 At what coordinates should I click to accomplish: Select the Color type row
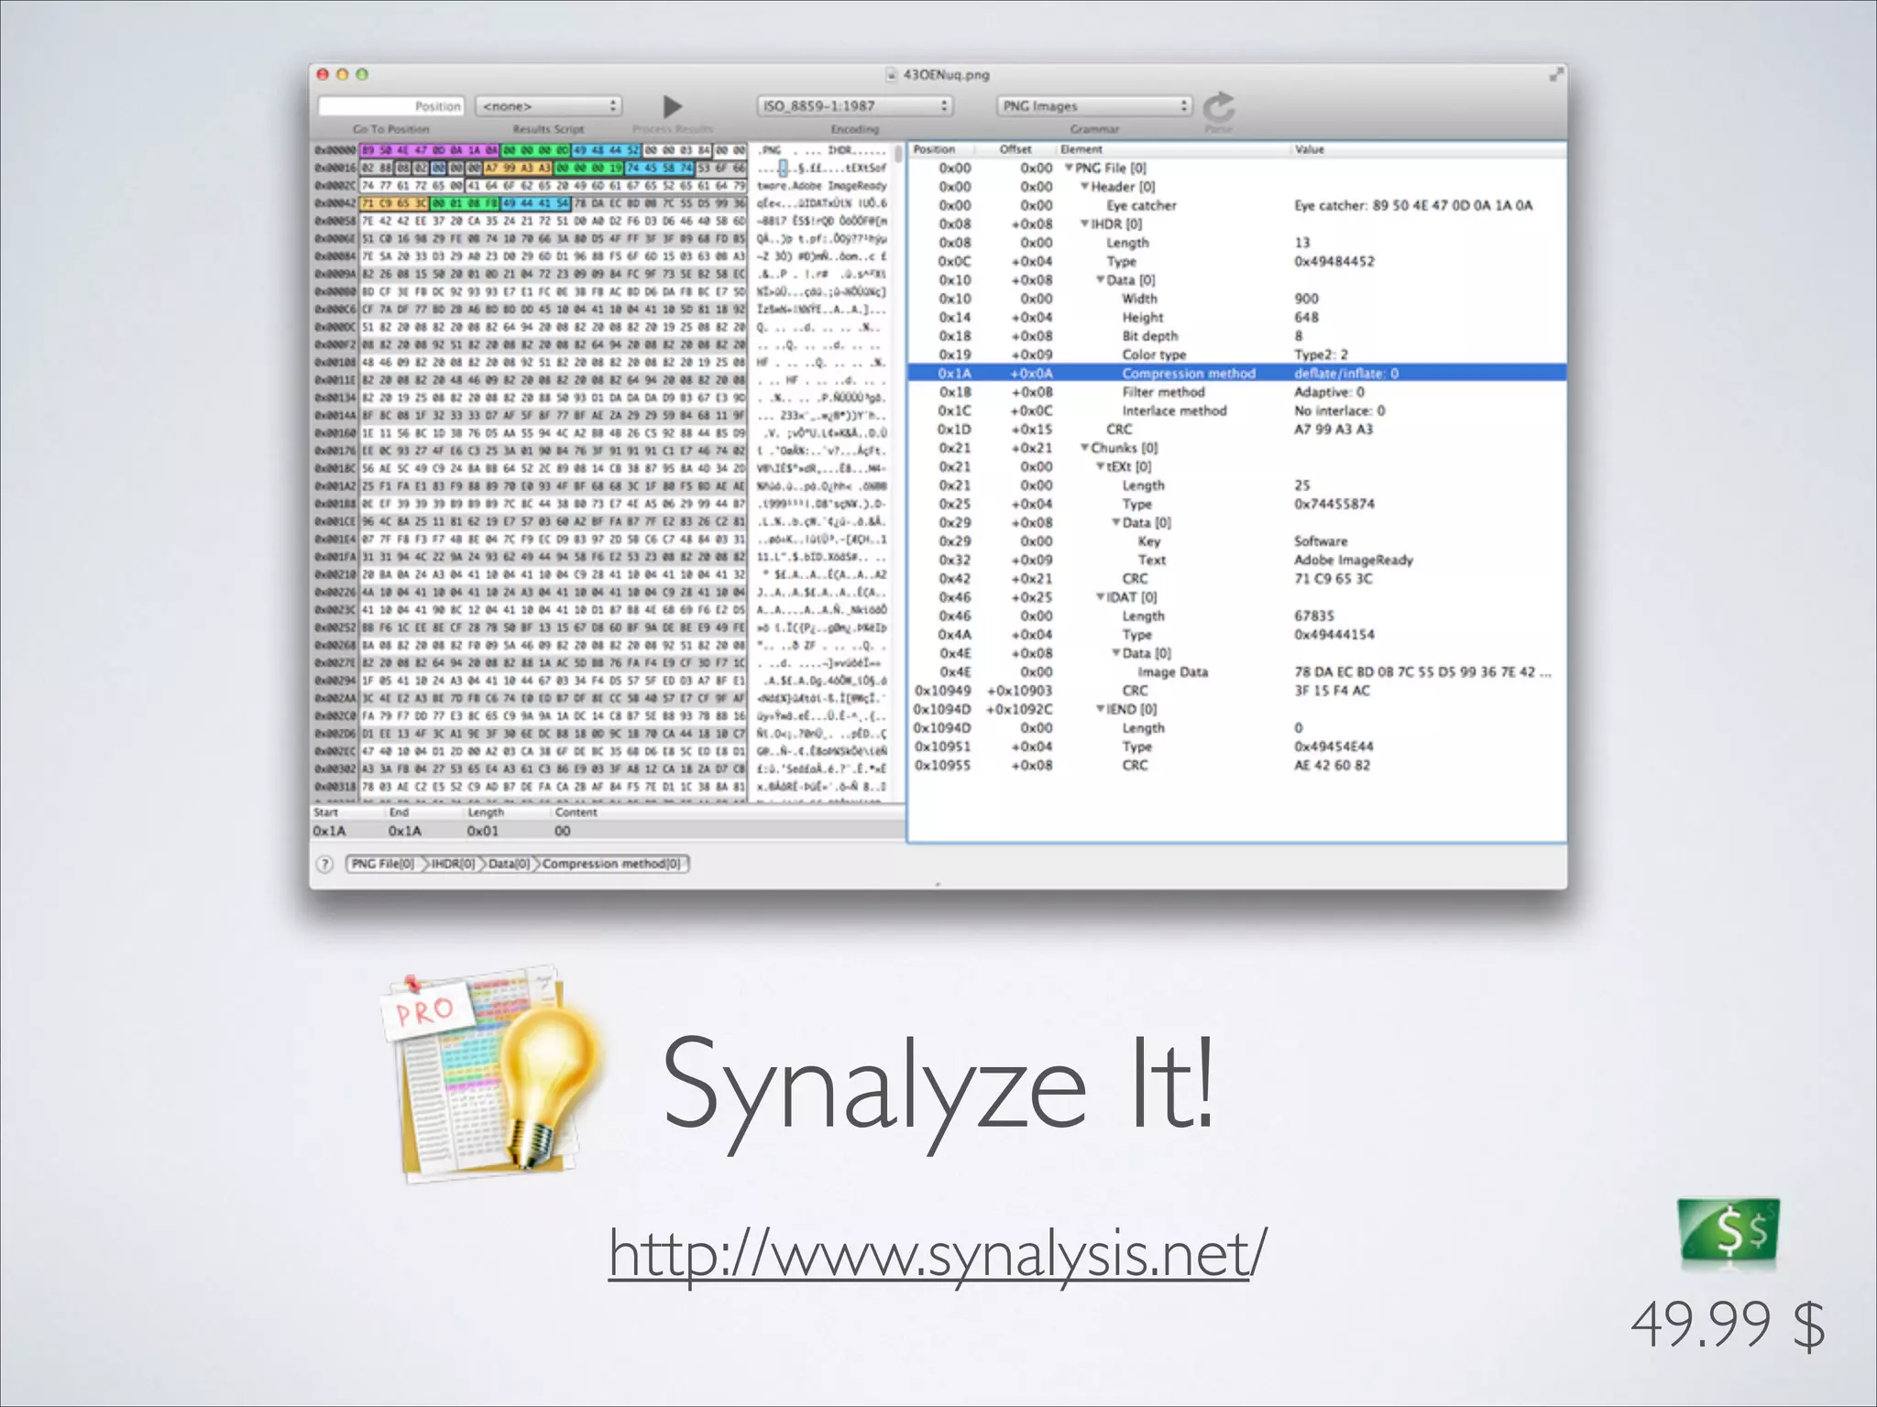[x=1236, y=354]
